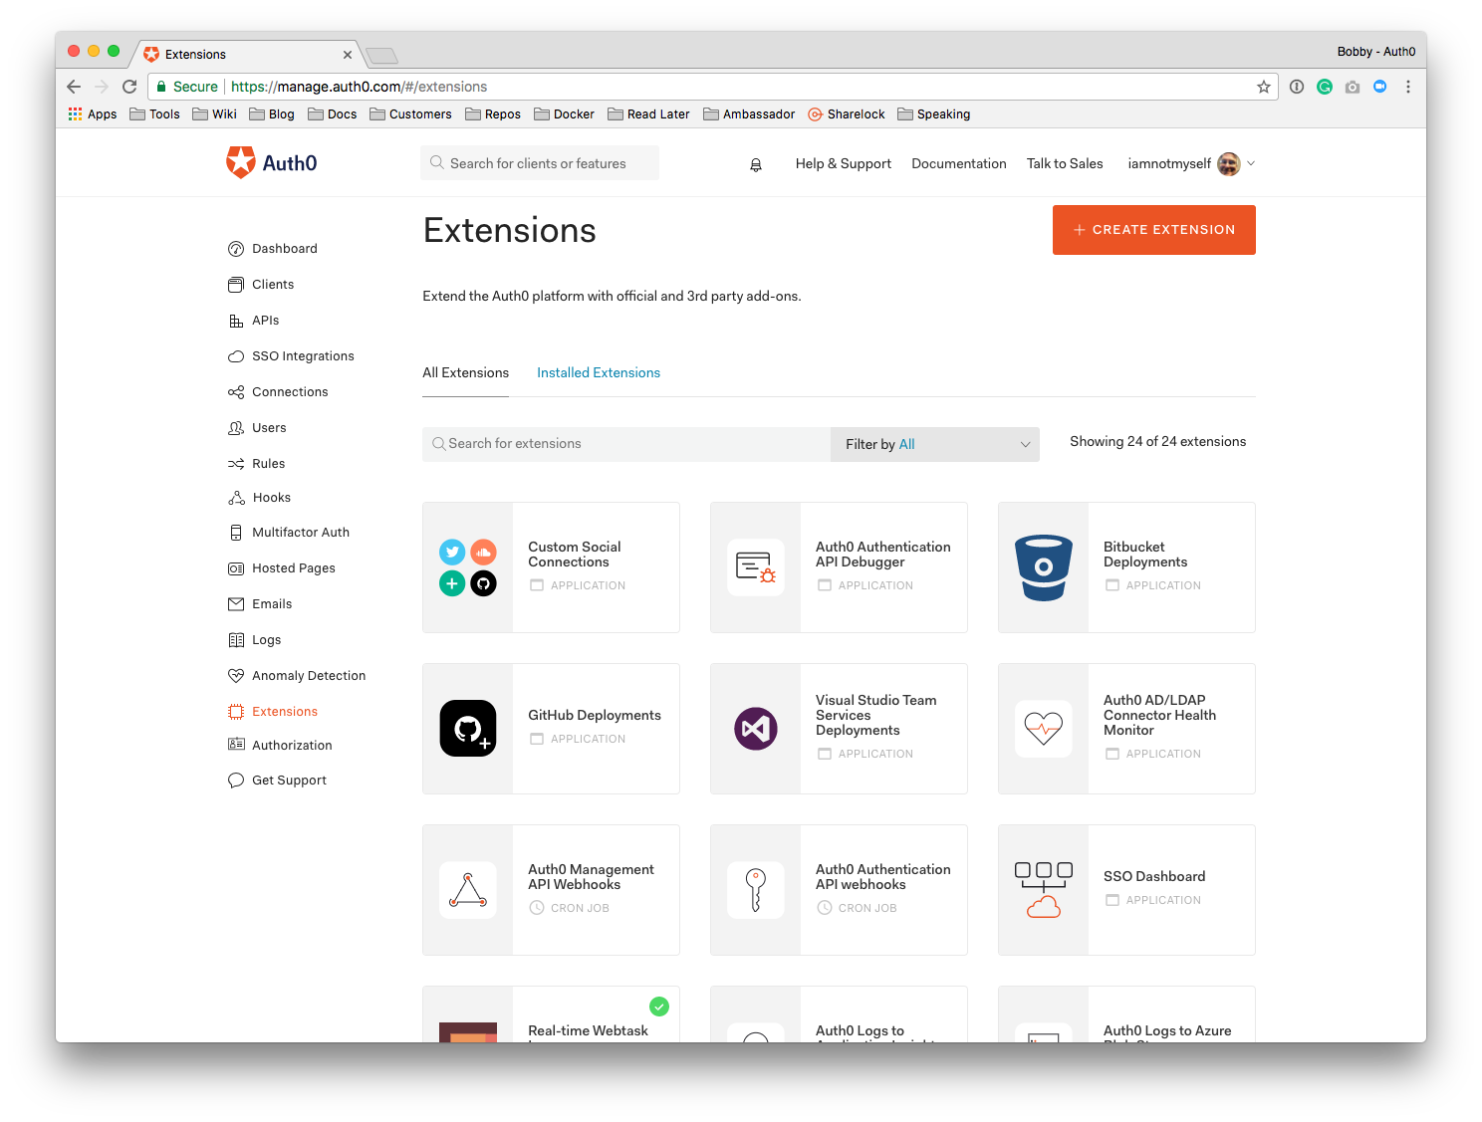Click the GitHub Deployments octocat icon
Viewport: 1482px width, 1122px height.
[468, 729]
